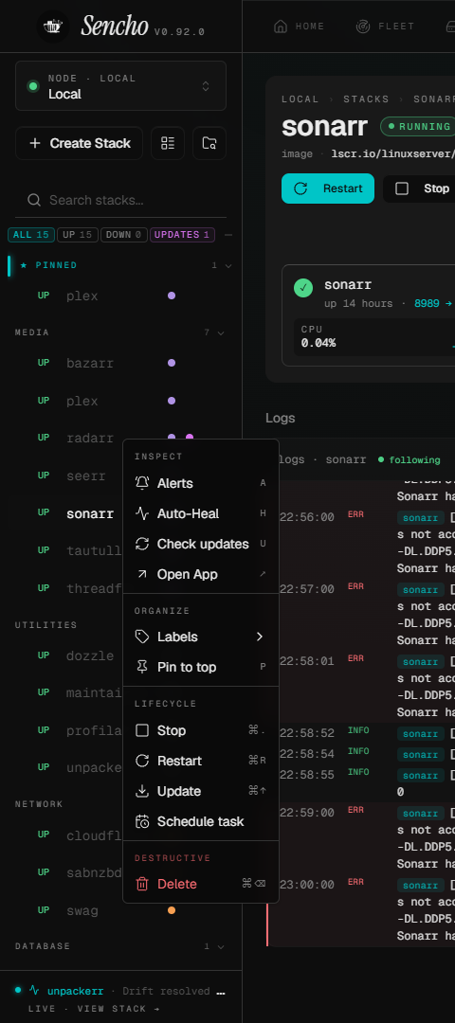This screenshot has height=1023, width=455.
Task: Click the Schedule task calendar icon
Action: 141,821
